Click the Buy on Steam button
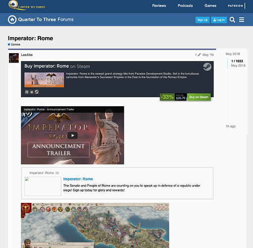 pos(199,97)
